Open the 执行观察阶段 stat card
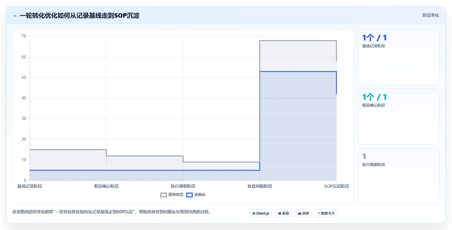The image size is (452, 230). [x=398, y=176]
